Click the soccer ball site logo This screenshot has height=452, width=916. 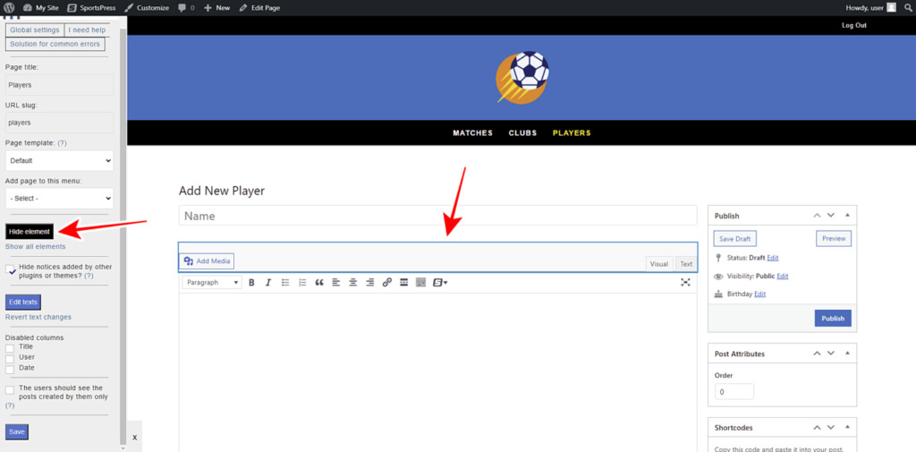tap(522, 77)
